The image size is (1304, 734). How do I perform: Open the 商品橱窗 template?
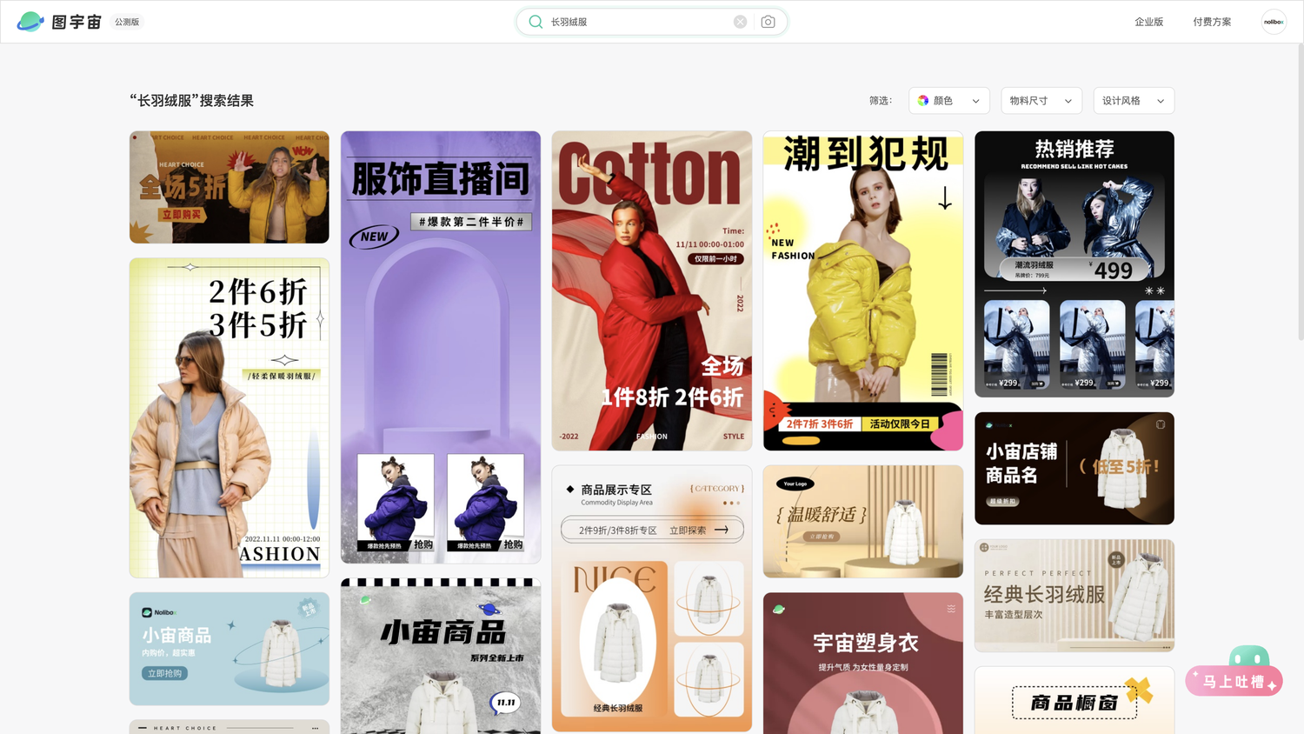pyautogui.click(x=1074, y=700)
